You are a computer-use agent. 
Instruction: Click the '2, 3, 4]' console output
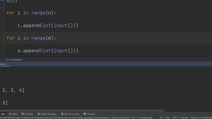[x=13, y=90]
